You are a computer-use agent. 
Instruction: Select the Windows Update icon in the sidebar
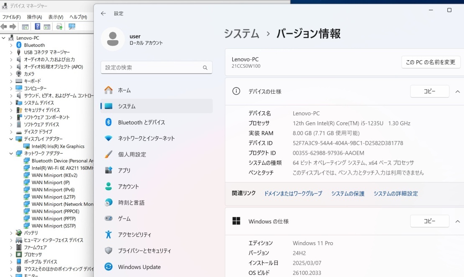tap(109, 267)
